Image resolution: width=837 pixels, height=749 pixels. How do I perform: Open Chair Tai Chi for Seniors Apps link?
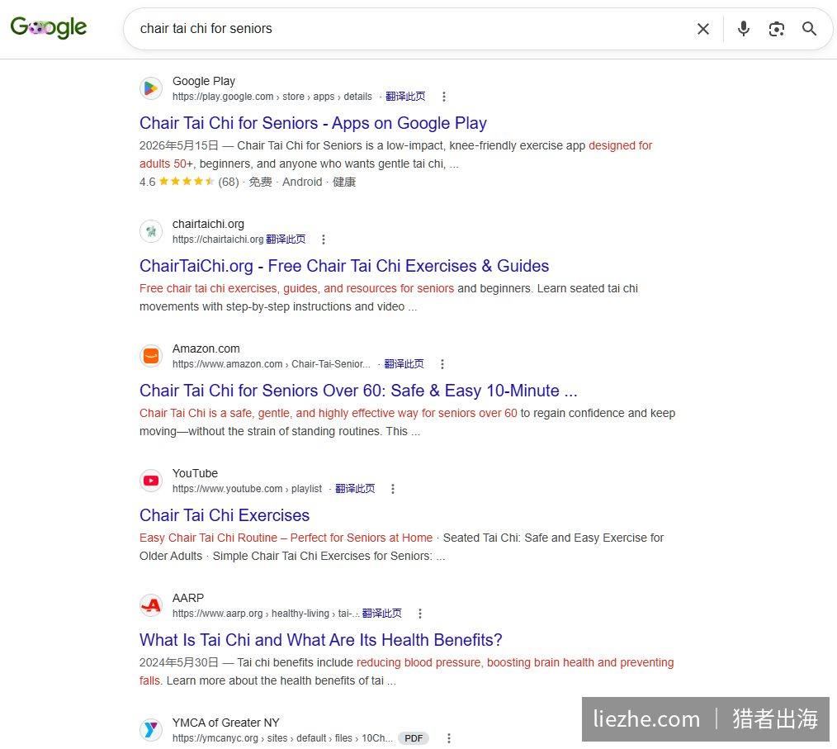tap(313, 123)
